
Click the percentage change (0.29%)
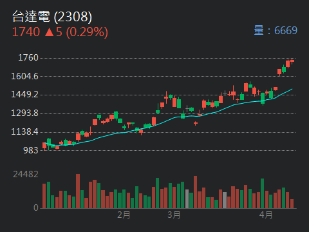[87, 32]
